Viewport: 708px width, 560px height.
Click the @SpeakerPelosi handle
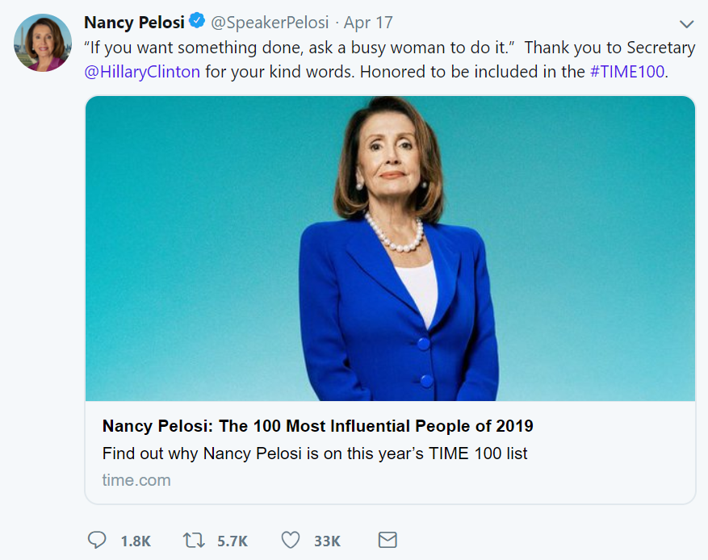click(x=270, y=22)
